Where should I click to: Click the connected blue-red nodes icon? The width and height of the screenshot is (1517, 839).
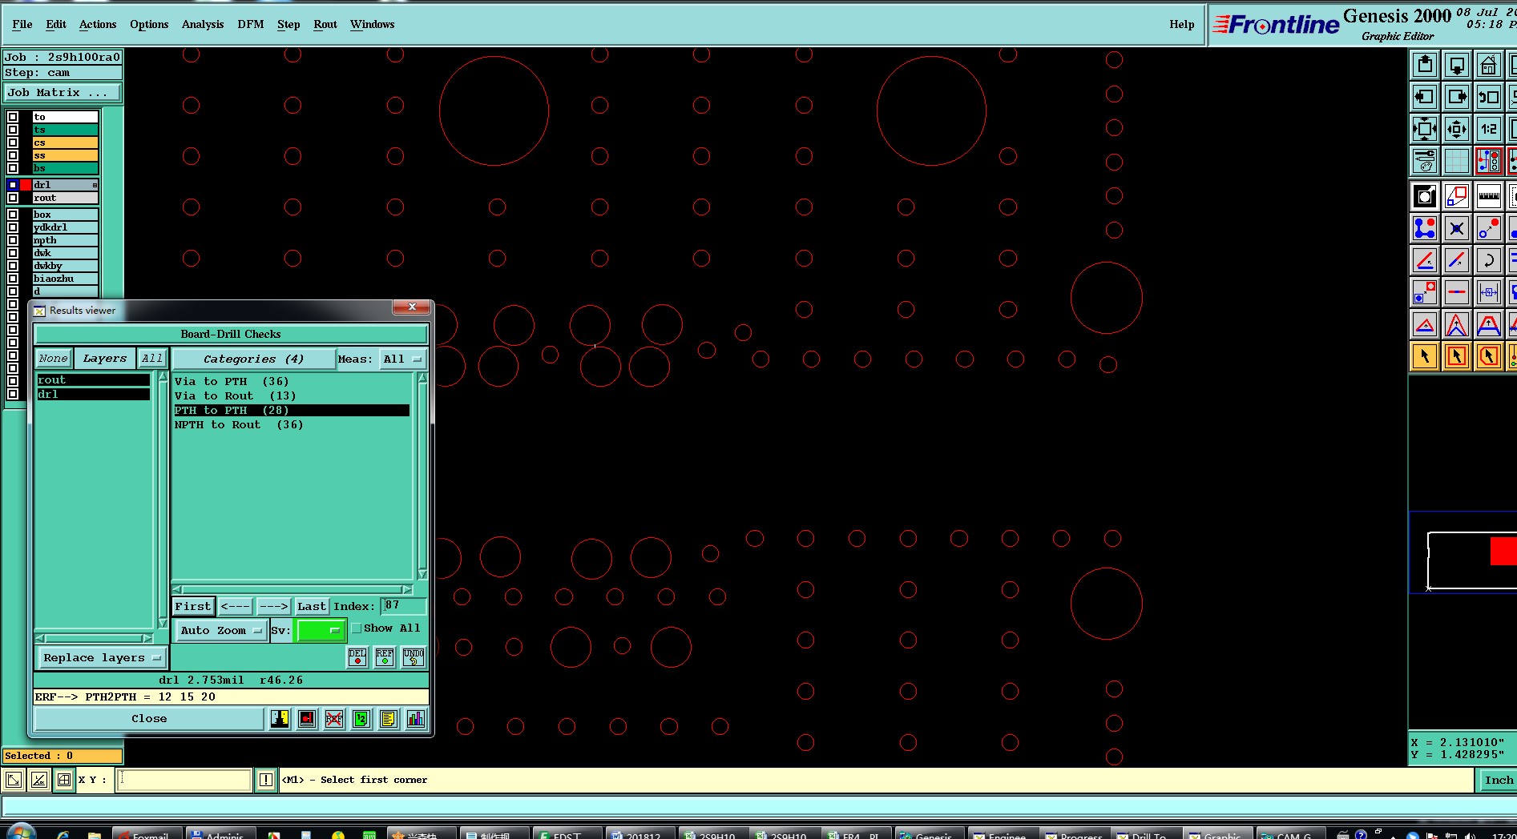[1425, 228]
